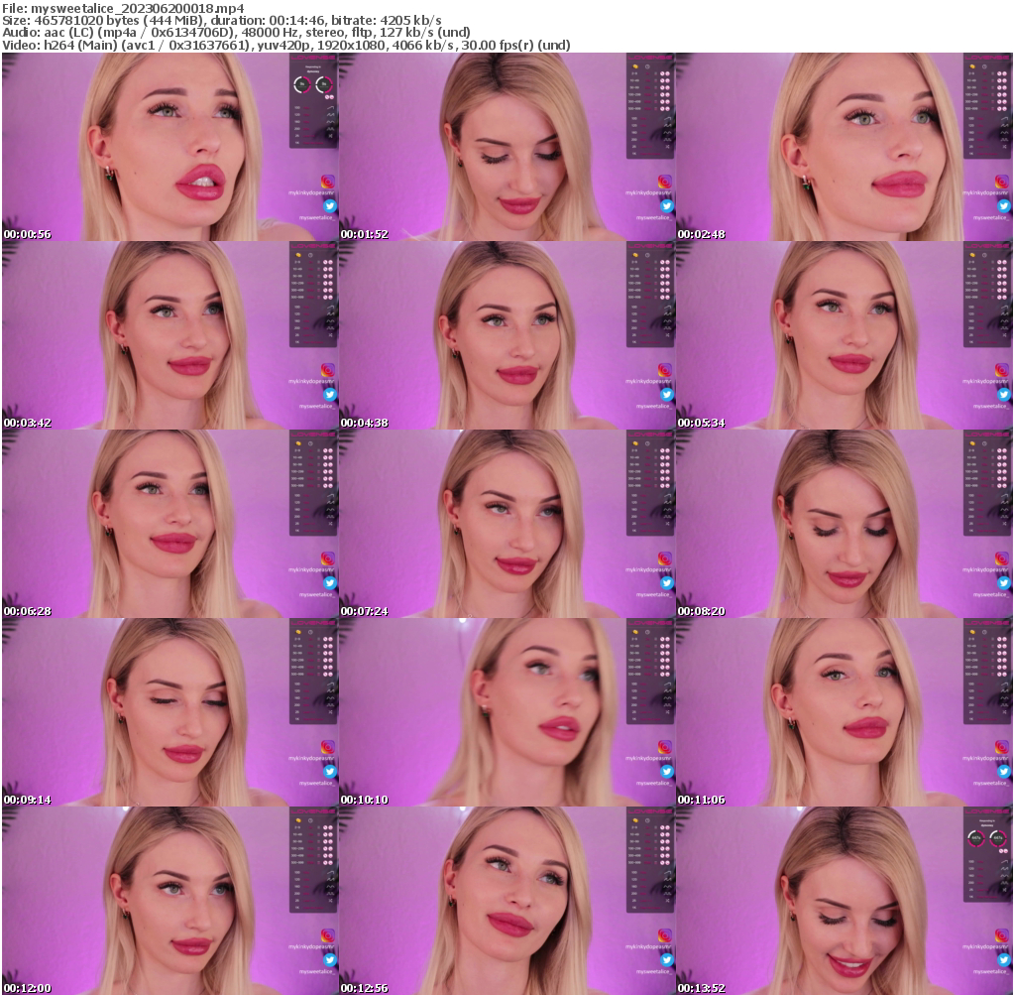Click the Lovense logo on the overlay
Screen dimensions: 1015x995
click(x=312, y=58)
